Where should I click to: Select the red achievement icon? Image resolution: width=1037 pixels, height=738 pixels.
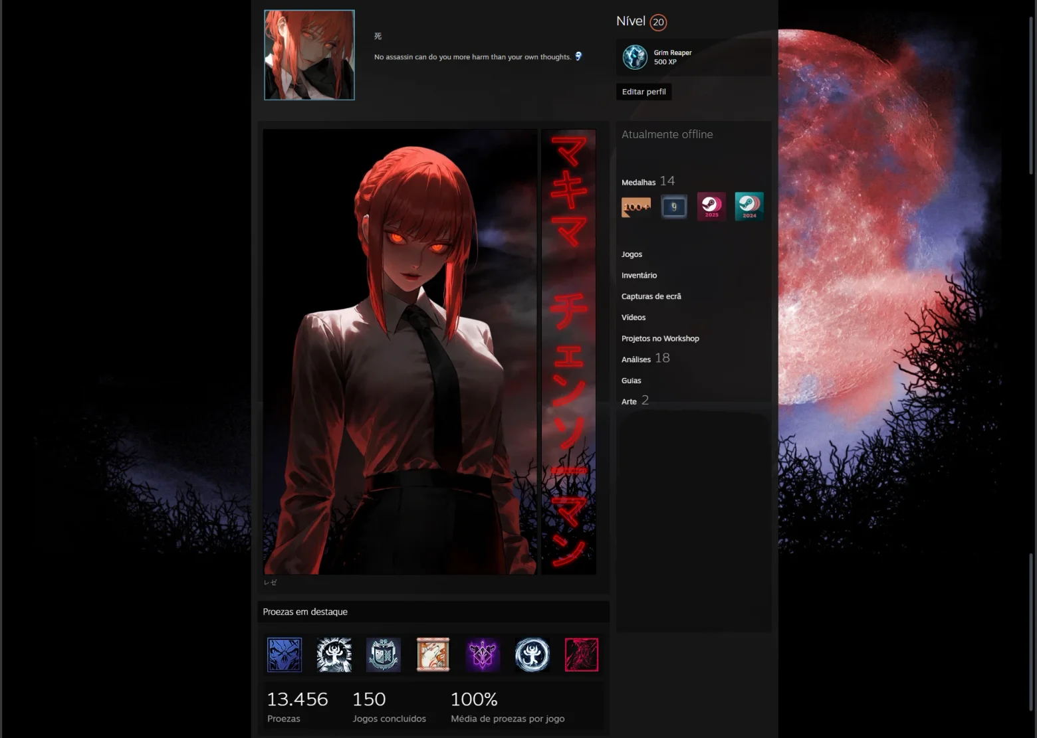pyautogui.click(x=582, y=655)
